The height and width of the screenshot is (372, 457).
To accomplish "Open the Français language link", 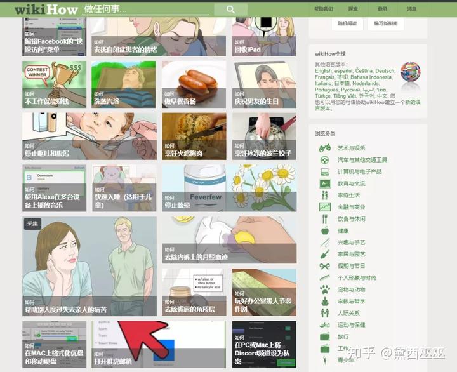I will coord(324,77).
